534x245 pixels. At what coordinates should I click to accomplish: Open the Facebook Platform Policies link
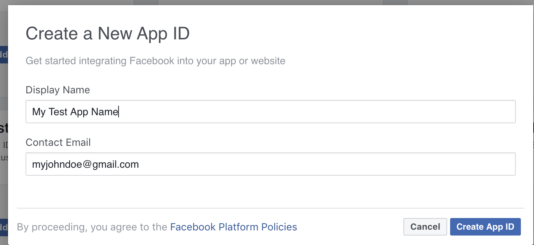coord(233,227)
